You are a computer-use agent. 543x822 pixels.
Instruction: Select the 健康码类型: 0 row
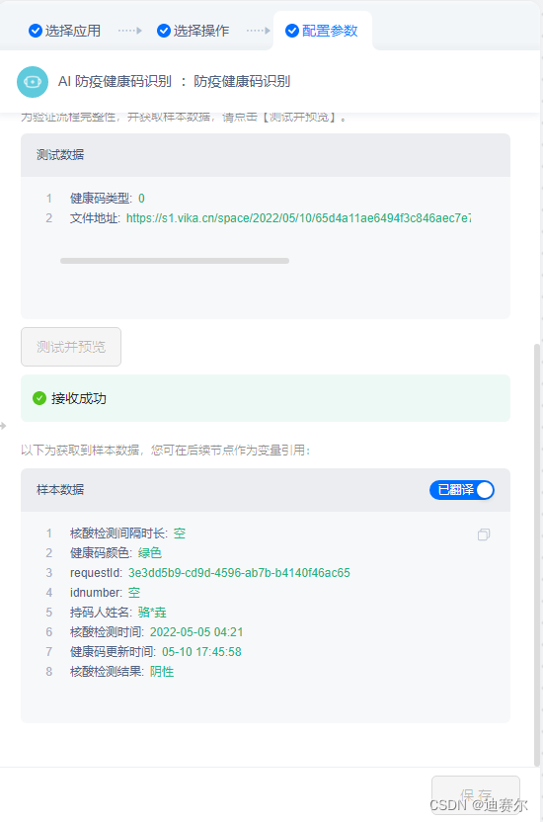(x=107, y=199)
